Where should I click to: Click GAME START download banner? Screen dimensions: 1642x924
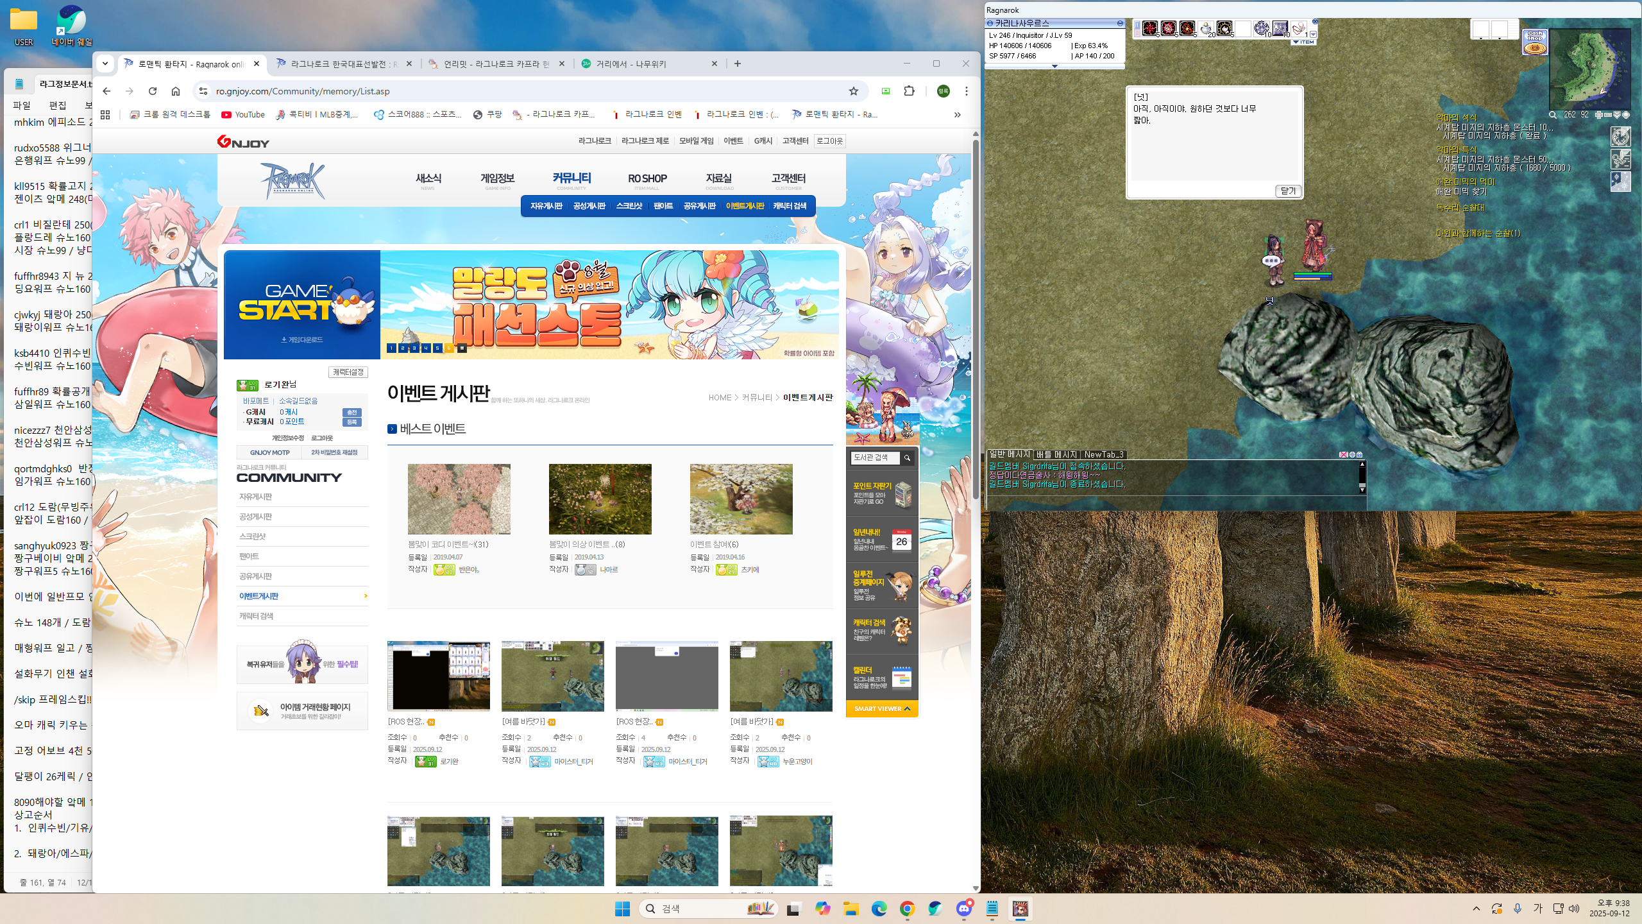click(302, 304)
